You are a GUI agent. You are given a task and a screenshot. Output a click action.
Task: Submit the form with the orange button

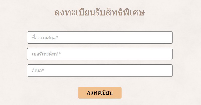100,93
